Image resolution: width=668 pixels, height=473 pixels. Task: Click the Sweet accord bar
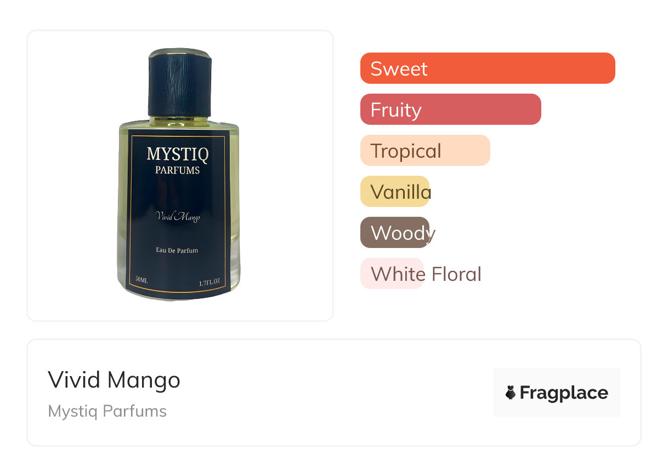pyautogui.click(x=487, y=68)
